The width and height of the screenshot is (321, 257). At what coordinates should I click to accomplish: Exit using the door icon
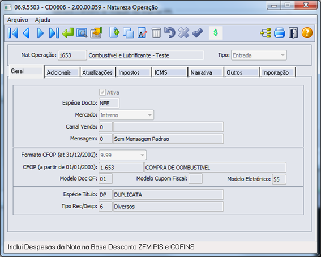click(x=293, y=33)
